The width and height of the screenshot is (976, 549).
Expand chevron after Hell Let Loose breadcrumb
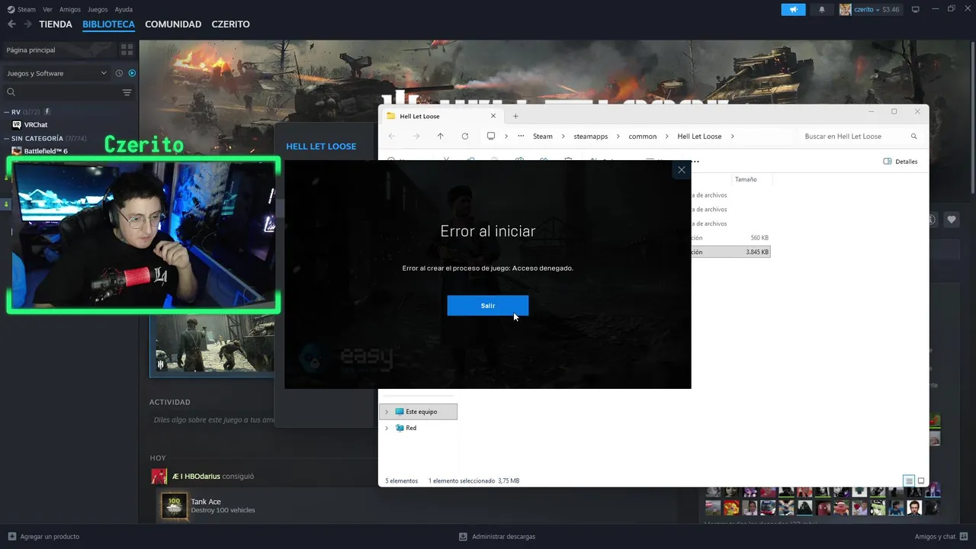point(732,136)
